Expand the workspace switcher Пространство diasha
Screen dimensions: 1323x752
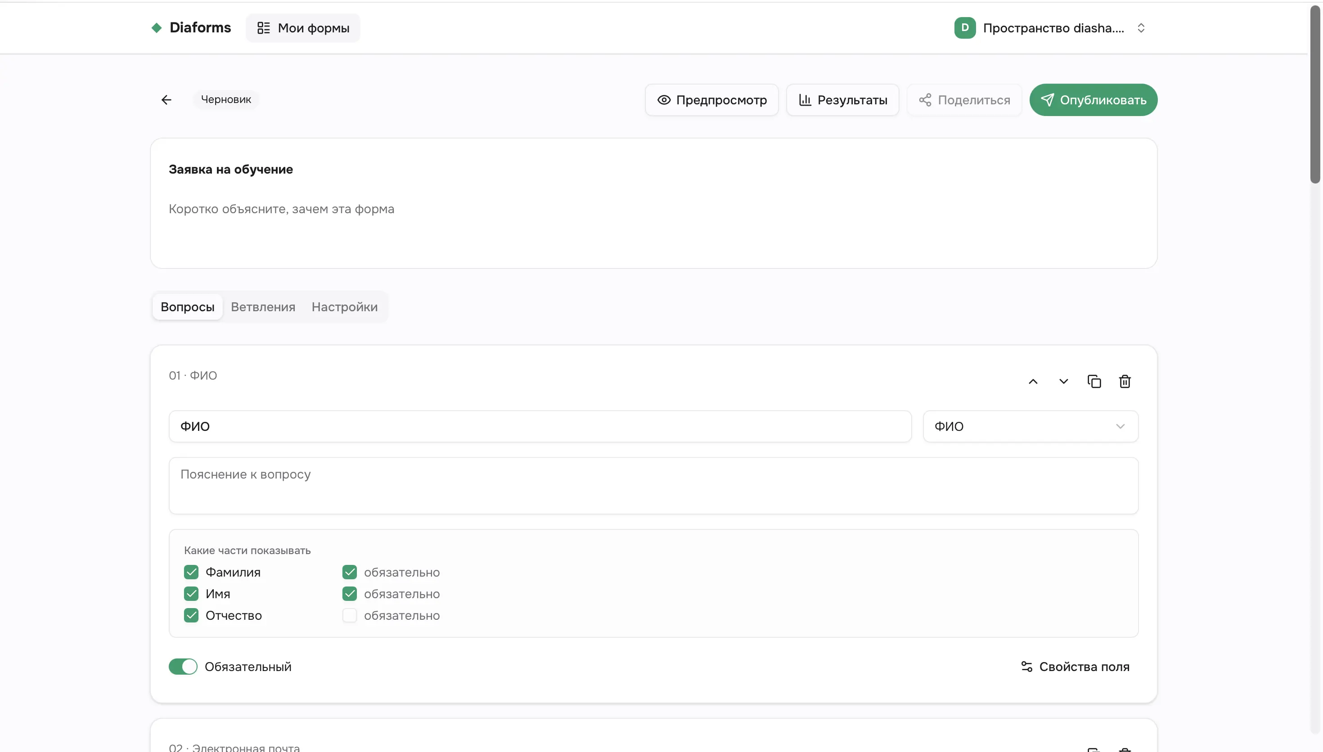coord(1050,28)
